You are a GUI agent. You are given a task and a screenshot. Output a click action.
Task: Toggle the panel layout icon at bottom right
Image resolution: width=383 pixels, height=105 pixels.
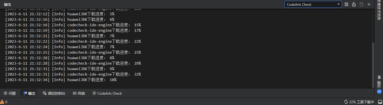[380, 102]
